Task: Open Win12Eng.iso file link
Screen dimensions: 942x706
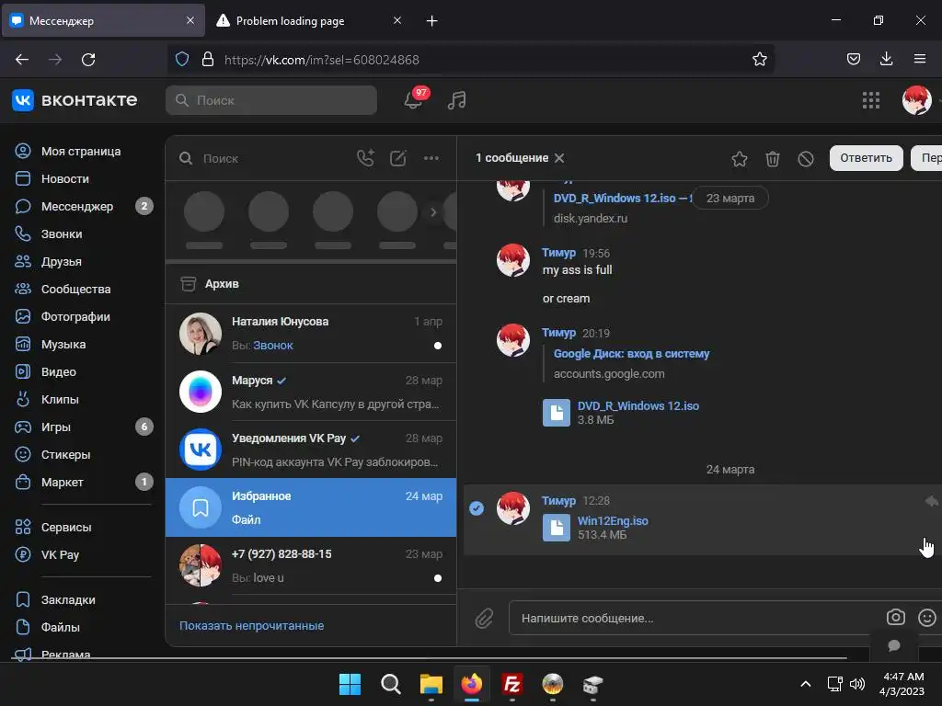Action: [x=613, y=520]
